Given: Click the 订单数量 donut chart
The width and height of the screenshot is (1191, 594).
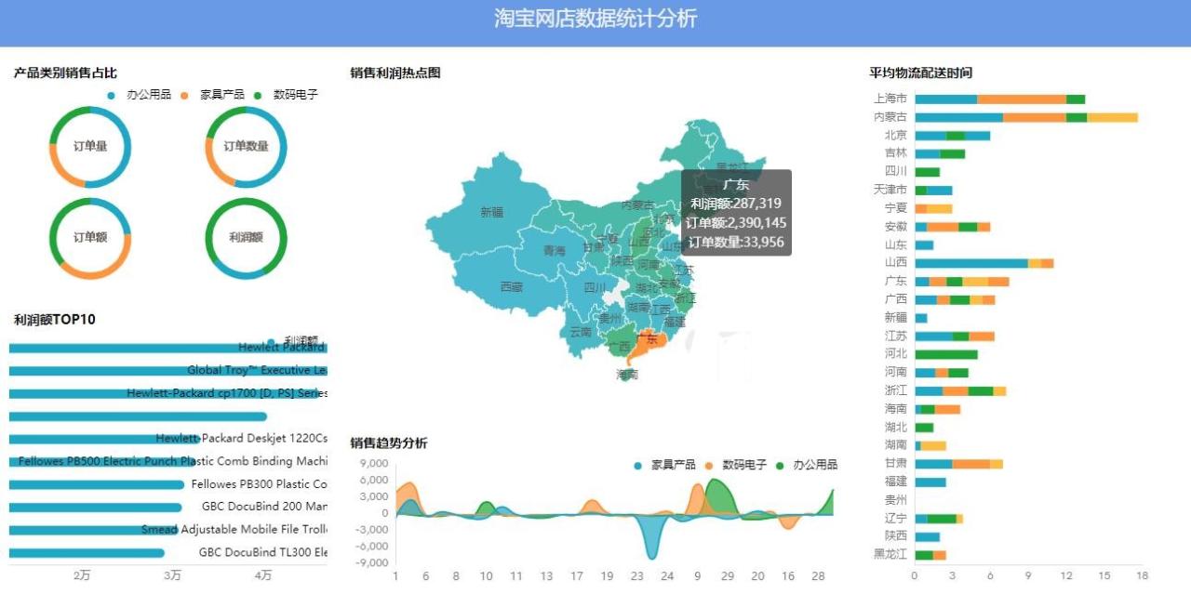Looking at the screenshot, I should click(x=246, y=147).
